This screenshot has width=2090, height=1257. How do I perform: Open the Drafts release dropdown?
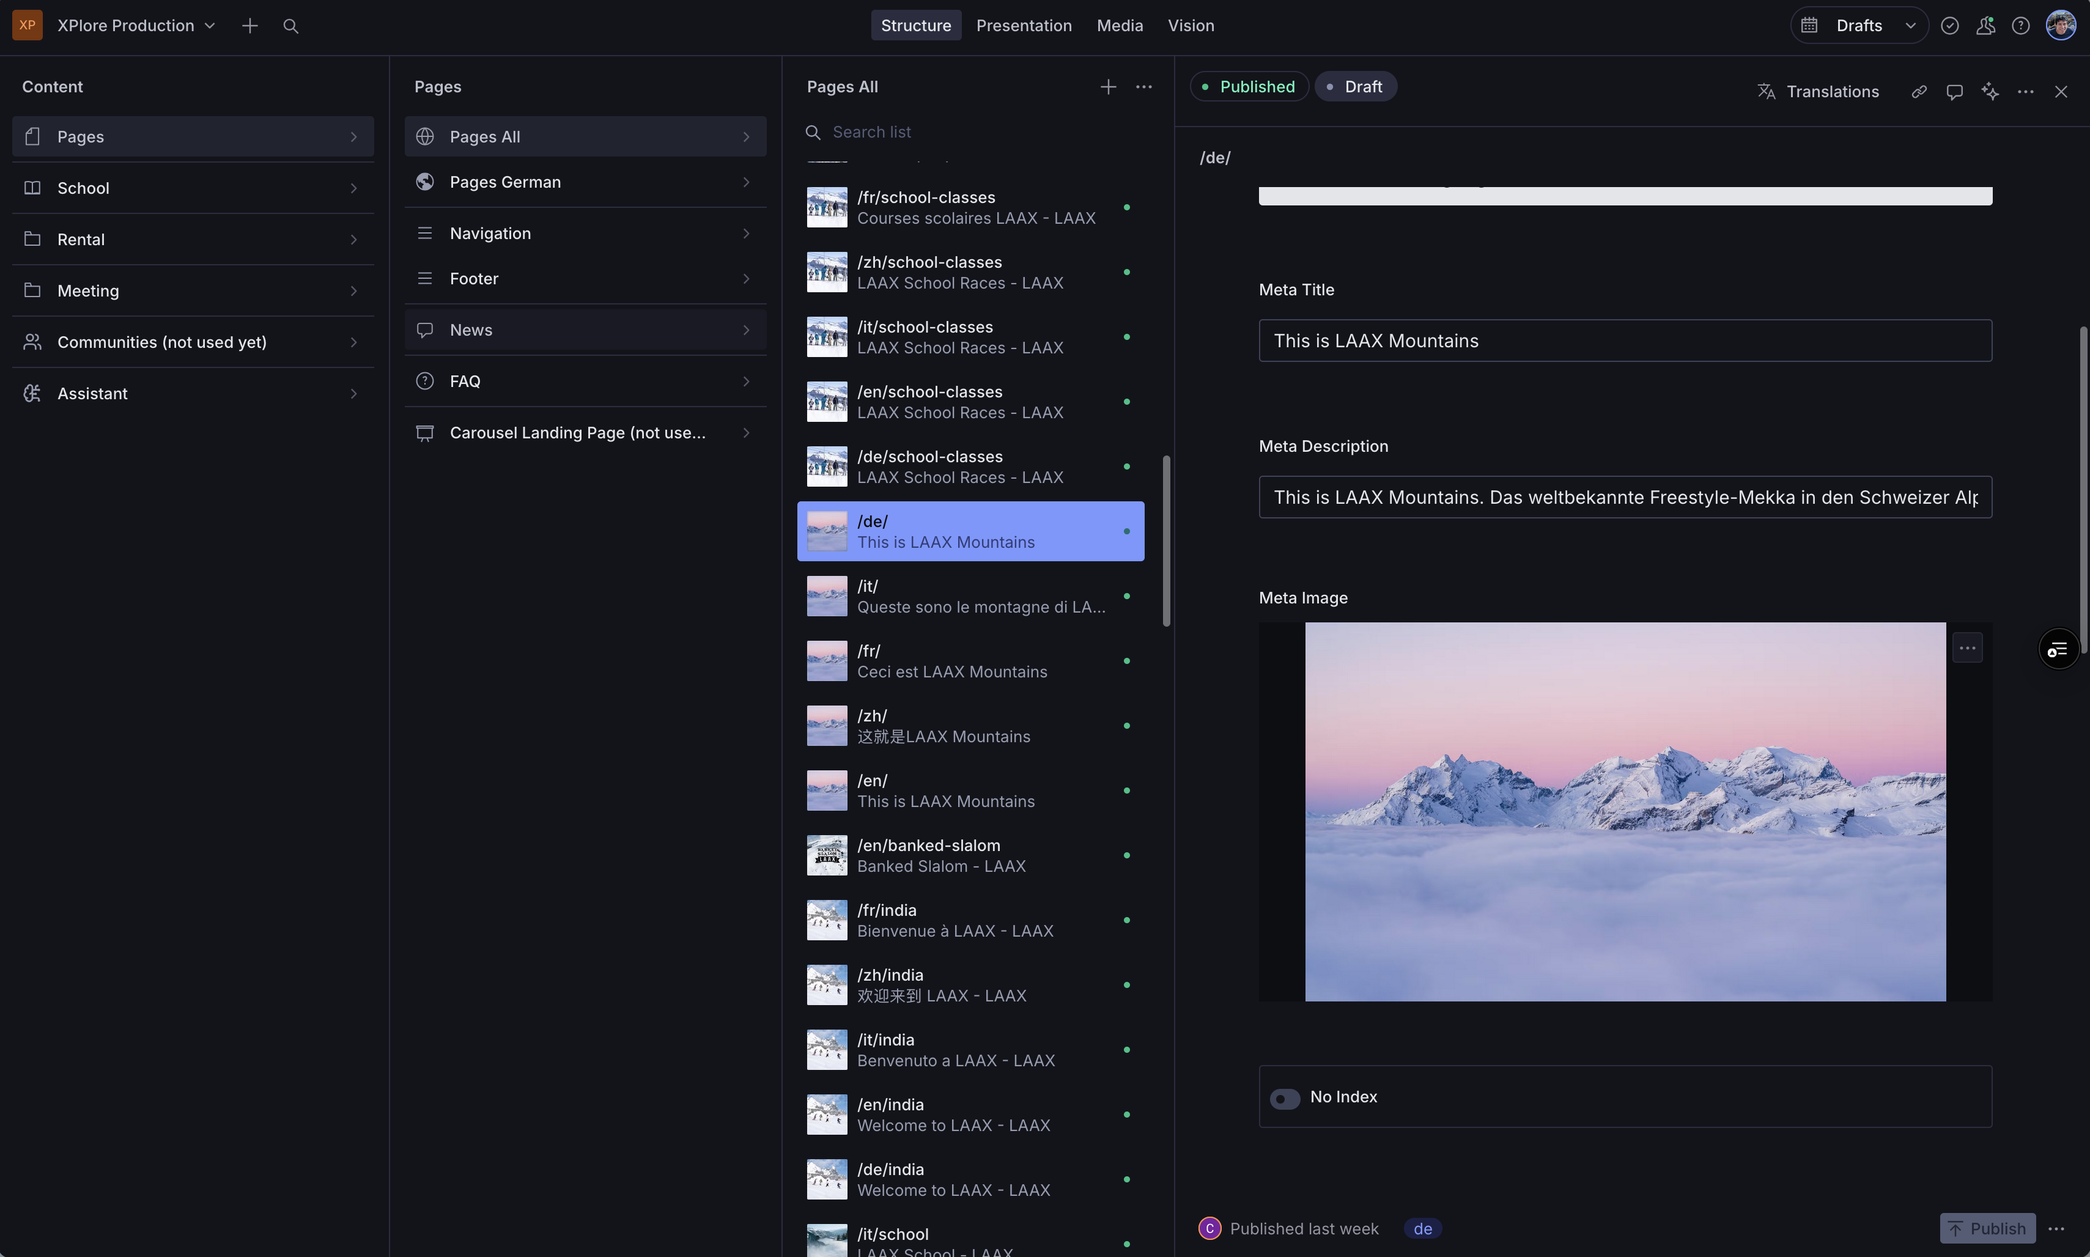coord(1859,26)
